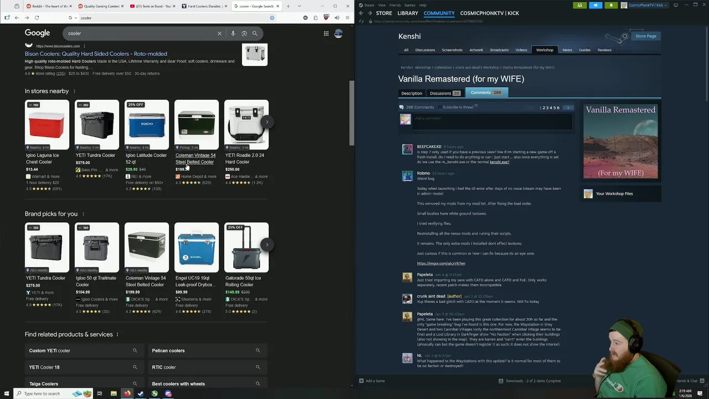Open the Gatorade 50qt Rolling Cooler thumbnail
Viewport: 709px width, 399px height.
click(246, 248)
